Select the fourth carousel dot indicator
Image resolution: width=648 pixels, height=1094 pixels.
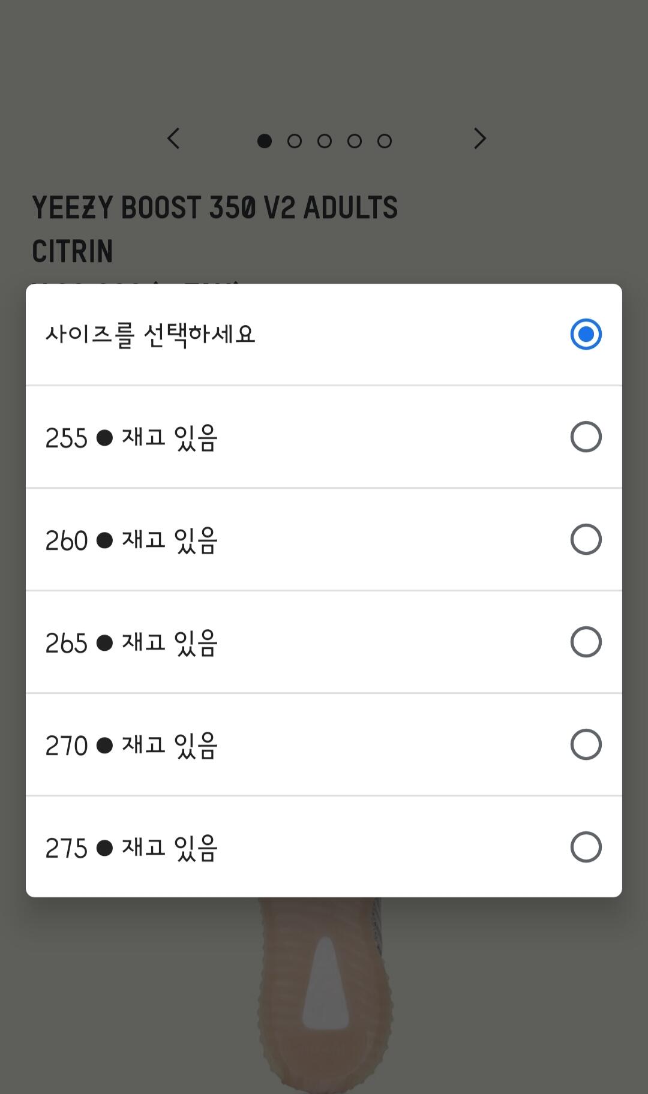355,141
